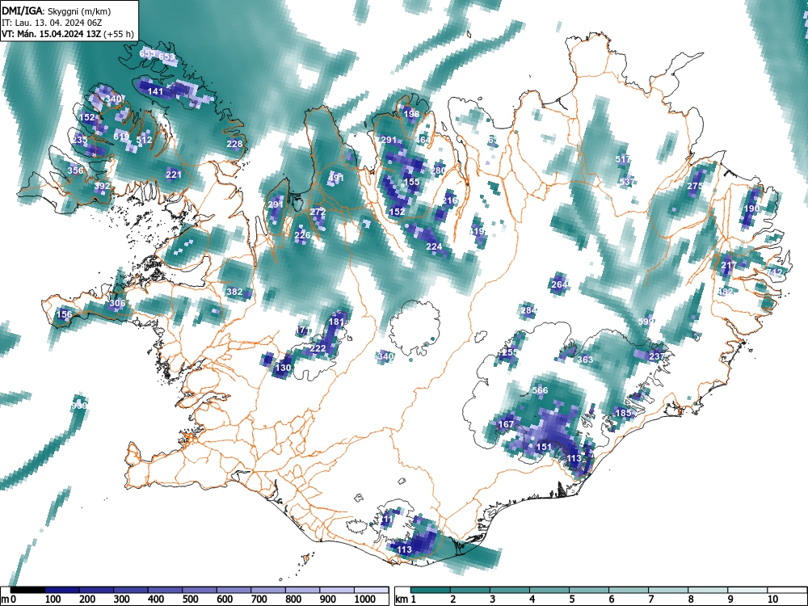Click the visibility value 939 offshore
The image size is (808, 606).
click(79, 406)
